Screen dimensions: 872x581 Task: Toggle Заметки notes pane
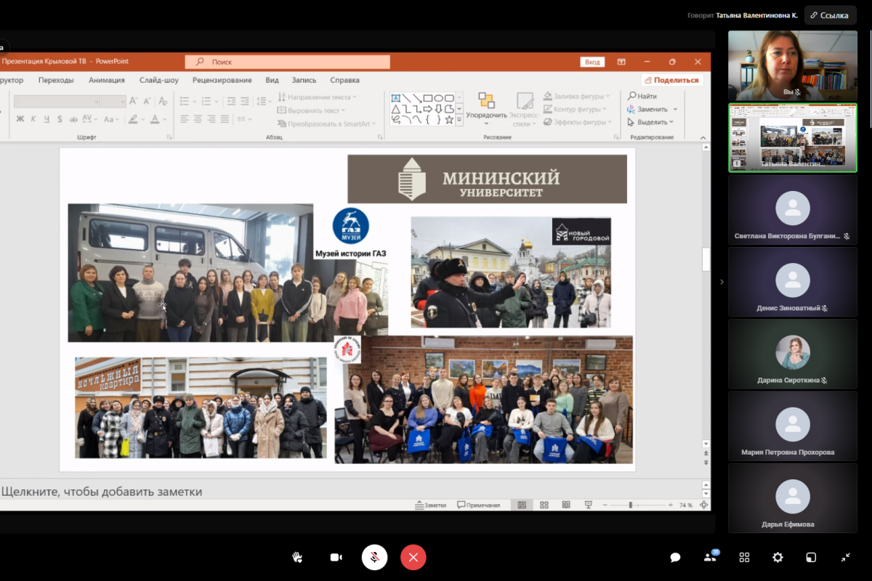point(430,505)
